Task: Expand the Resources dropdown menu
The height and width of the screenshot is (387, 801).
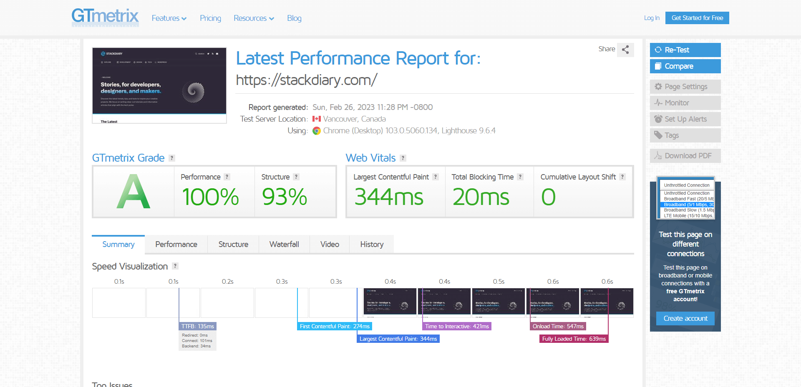Action: pos(254,18)
